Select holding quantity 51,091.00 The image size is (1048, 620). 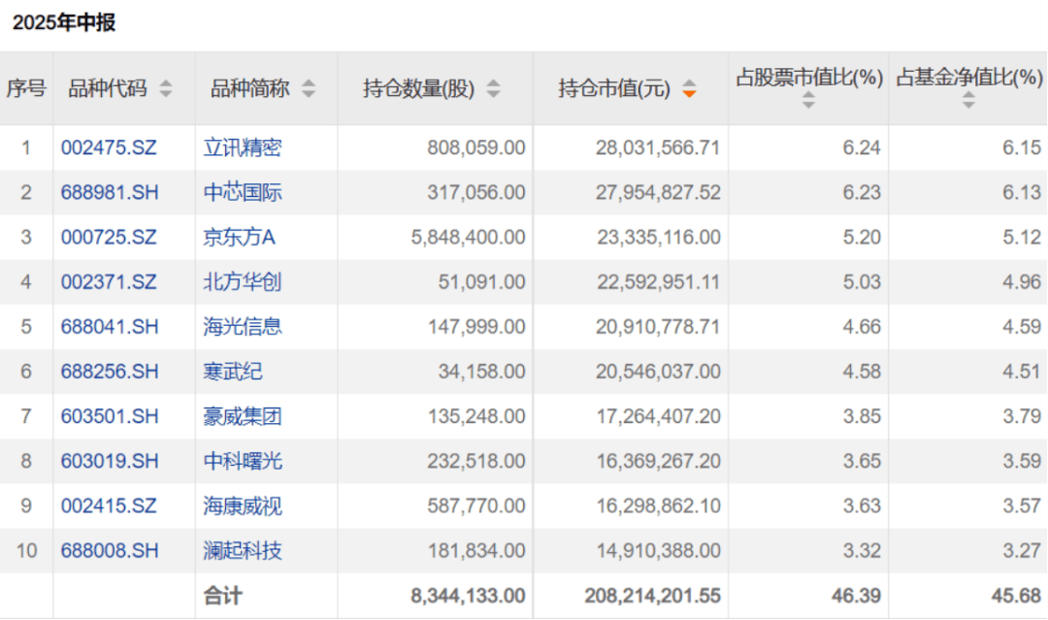click(482, 282)
